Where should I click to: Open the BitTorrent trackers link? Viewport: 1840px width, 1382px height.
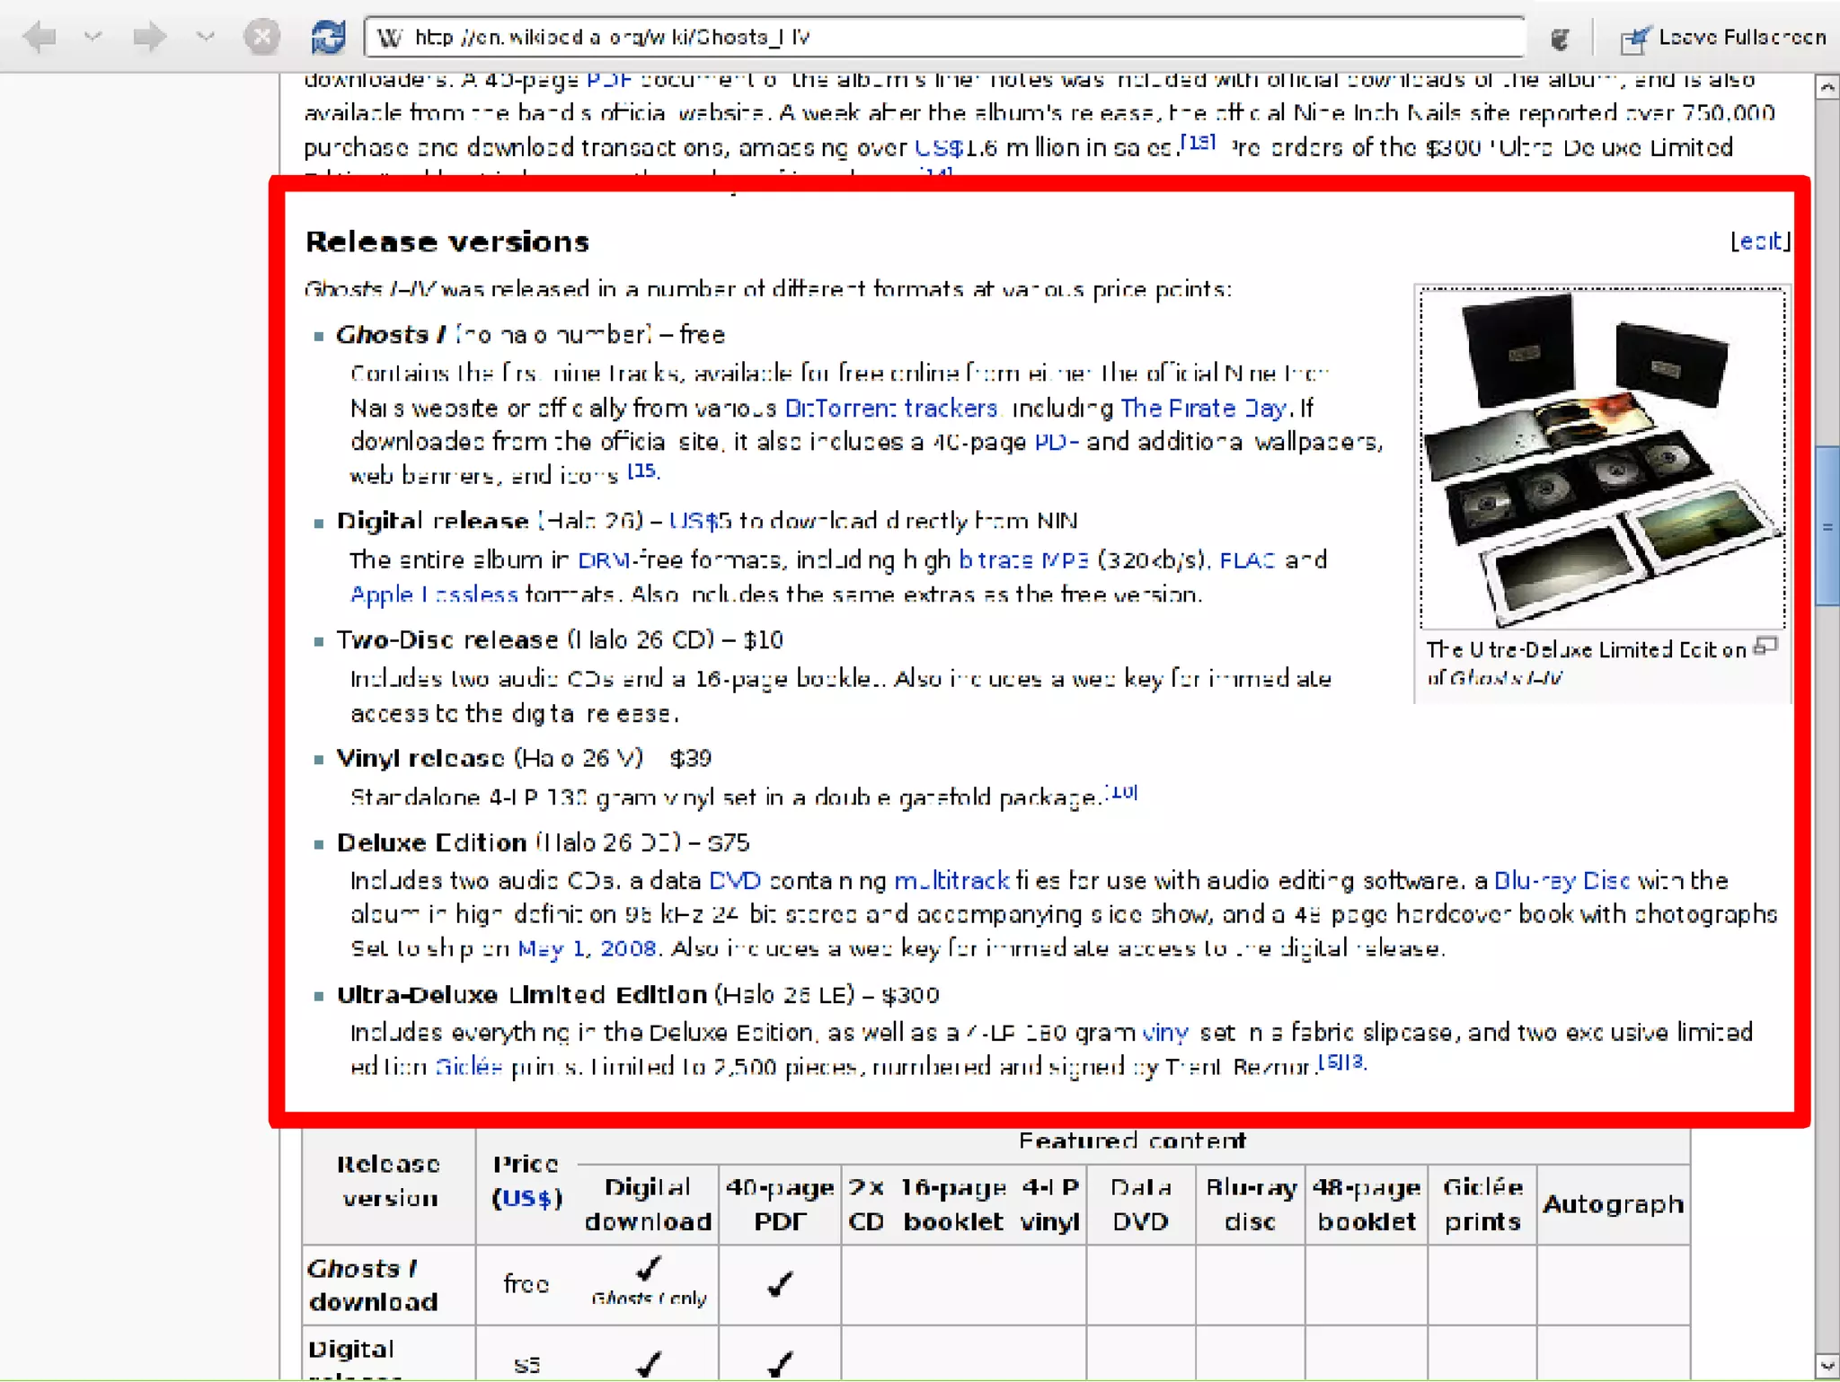[x=890, y=409]
